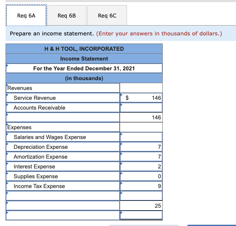Open the blank label dropdown below Accounts Receivable
The image size is (236, 226).
pyautogui.click(x=63, y=117)
